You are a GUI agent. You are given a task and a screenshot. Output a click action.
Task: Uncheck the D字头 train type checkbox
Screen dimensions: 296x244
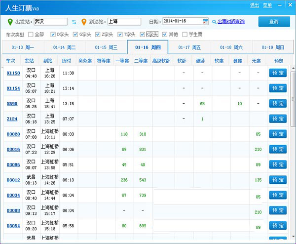(x=53, y=35)
